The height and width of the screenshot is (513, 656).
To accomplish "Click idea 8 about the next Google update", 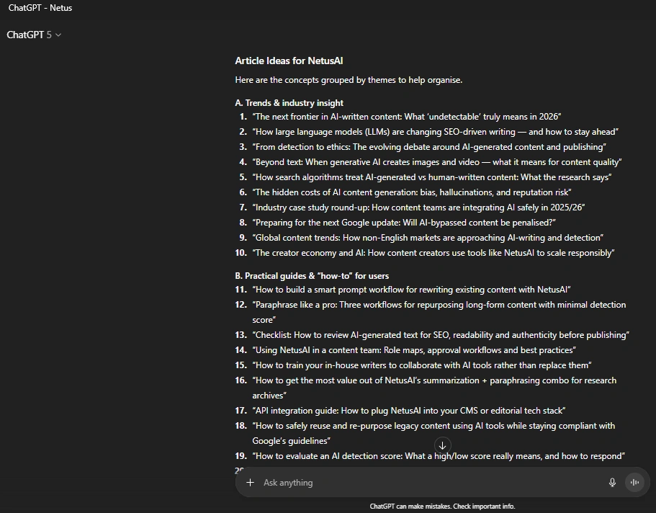I will coord(403,223).
